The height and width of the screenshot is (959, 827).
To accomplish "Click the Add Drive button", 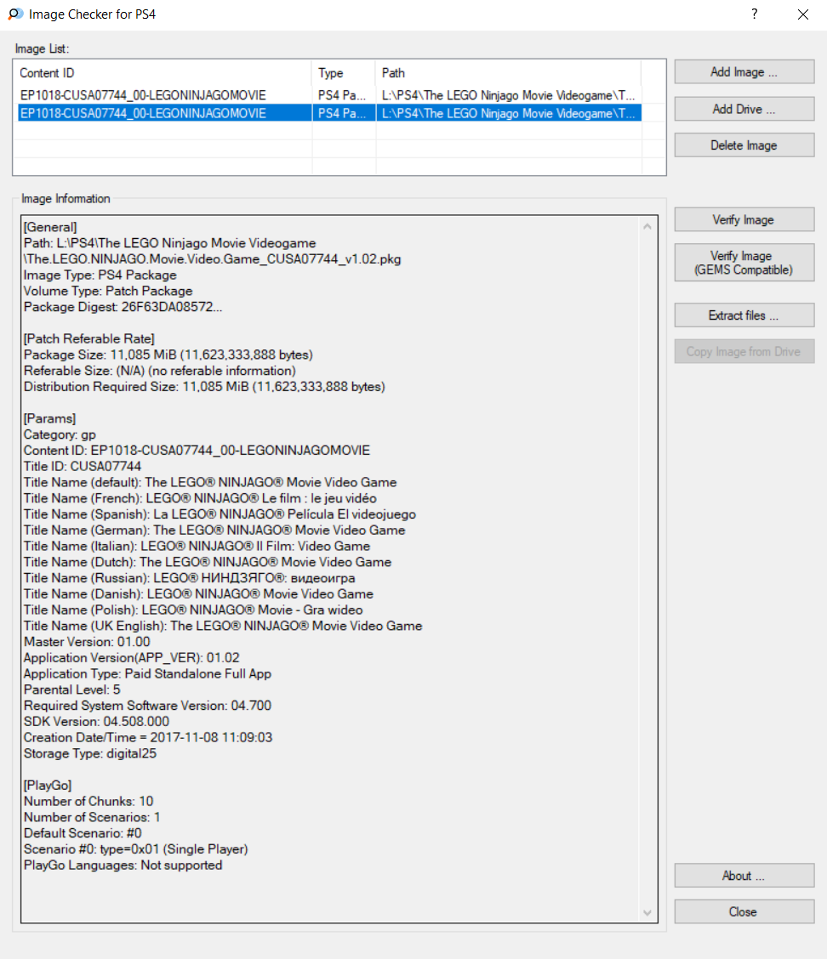I will coord(744,109).
